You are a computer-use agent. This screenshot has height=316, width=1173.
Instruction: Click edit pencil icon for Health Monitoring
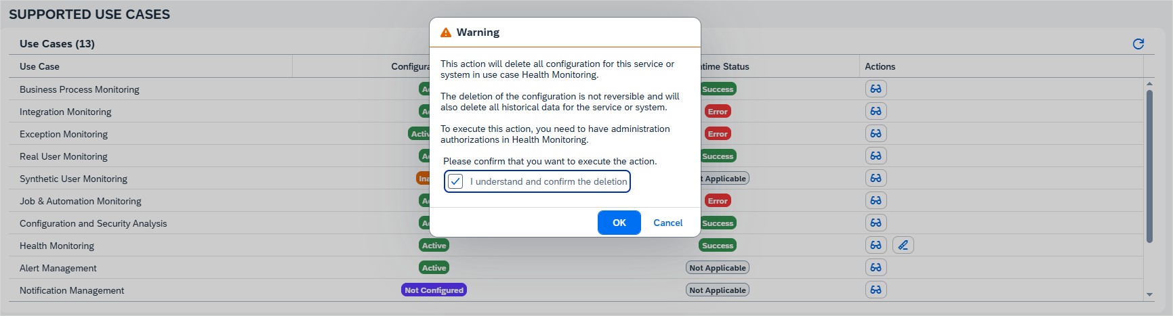pyautogui.click(x=903, y=246)
